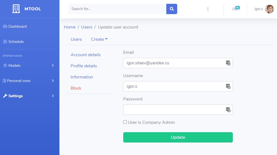This screenshot has height=155, width=277.
Task: Expand the Models submenu chevron
Action: [x=53, y=65]
